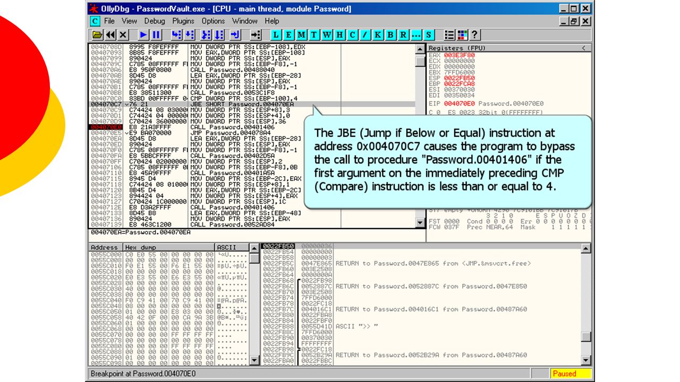Pause execution with the pause icon
The image size is (680, 382).
[156, 35]
